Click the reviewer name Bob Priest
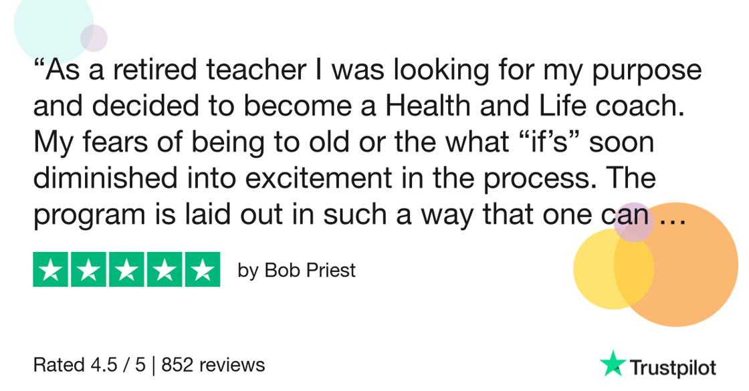Viewport: 749px width, 391px height. coord(310,270)
